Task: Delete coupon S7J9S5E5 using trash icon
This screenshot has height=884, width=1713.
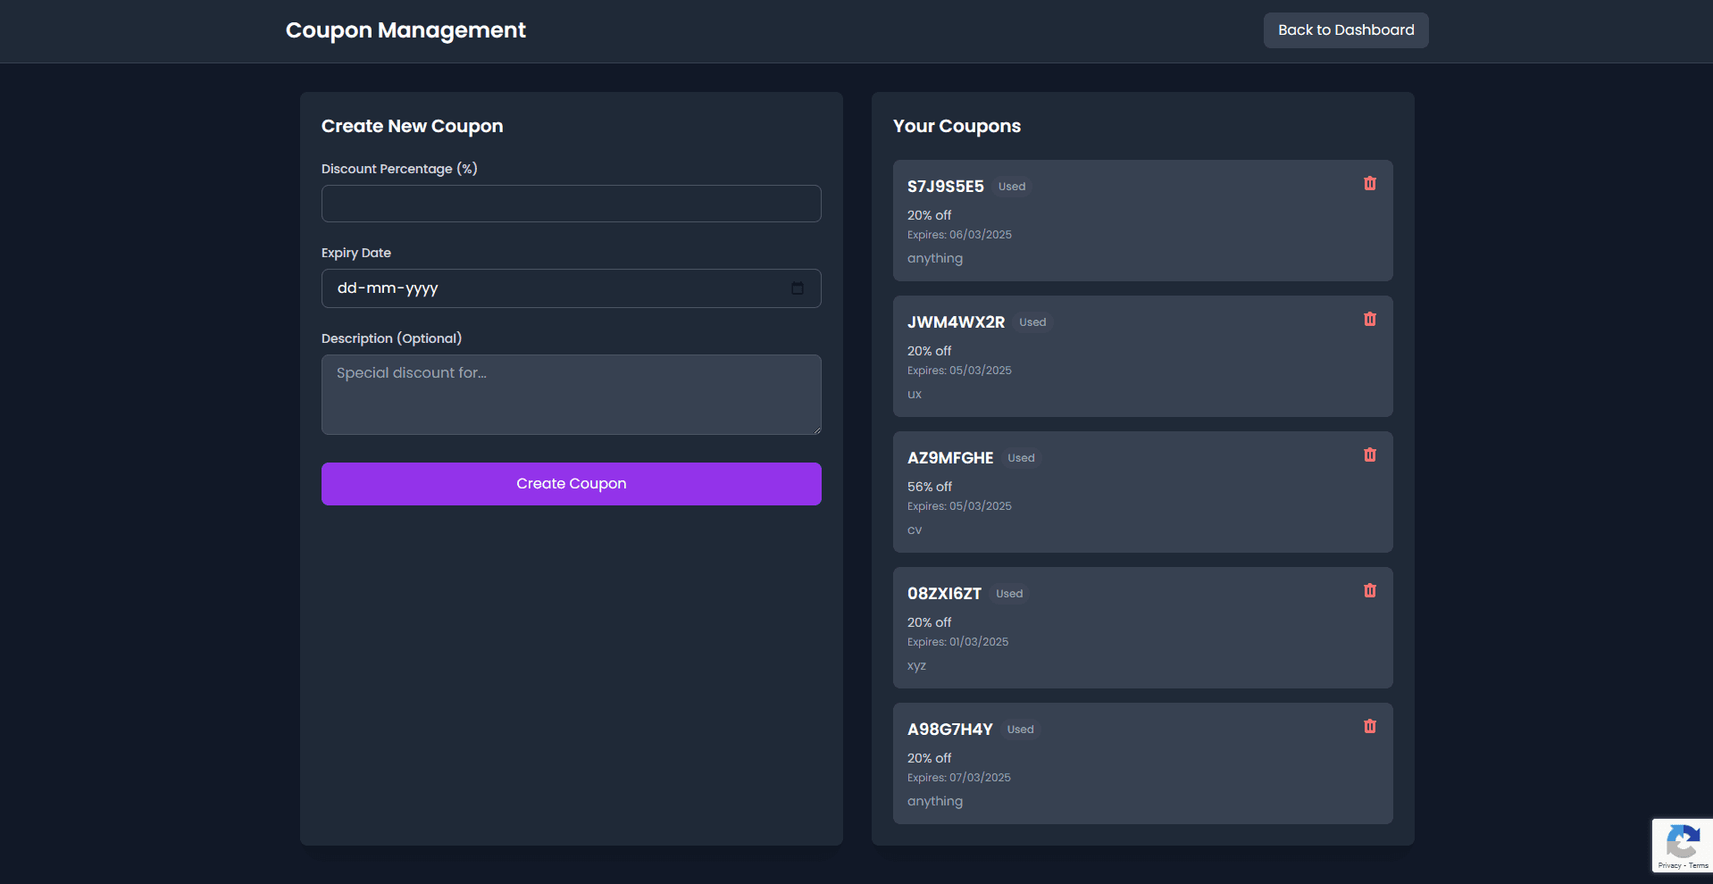Action: pyautogui.click(x=1370, y=183)
